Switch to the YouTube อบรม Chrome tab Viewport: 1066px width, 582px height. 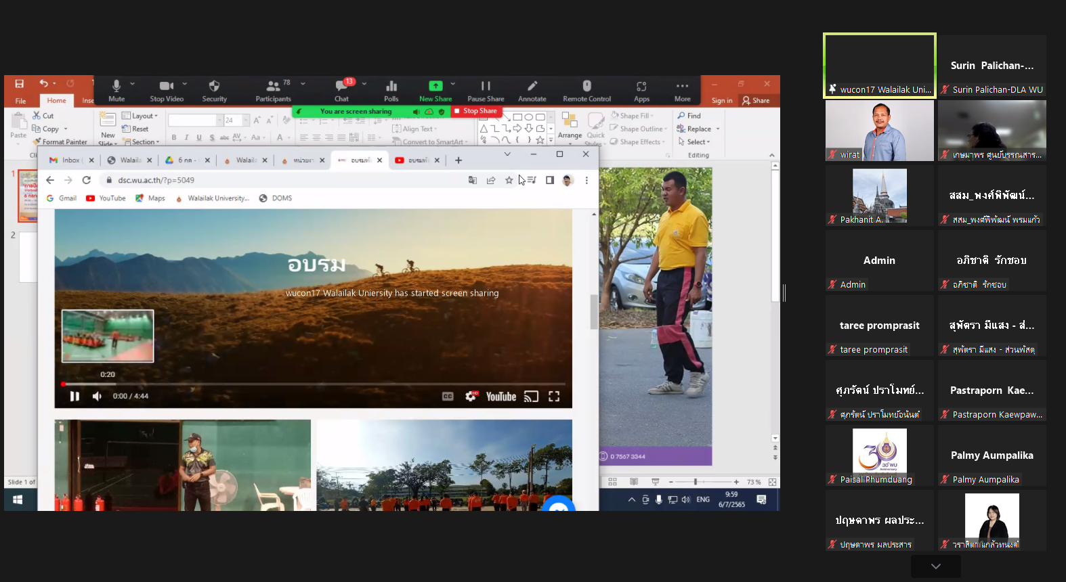tap(418, 160)
